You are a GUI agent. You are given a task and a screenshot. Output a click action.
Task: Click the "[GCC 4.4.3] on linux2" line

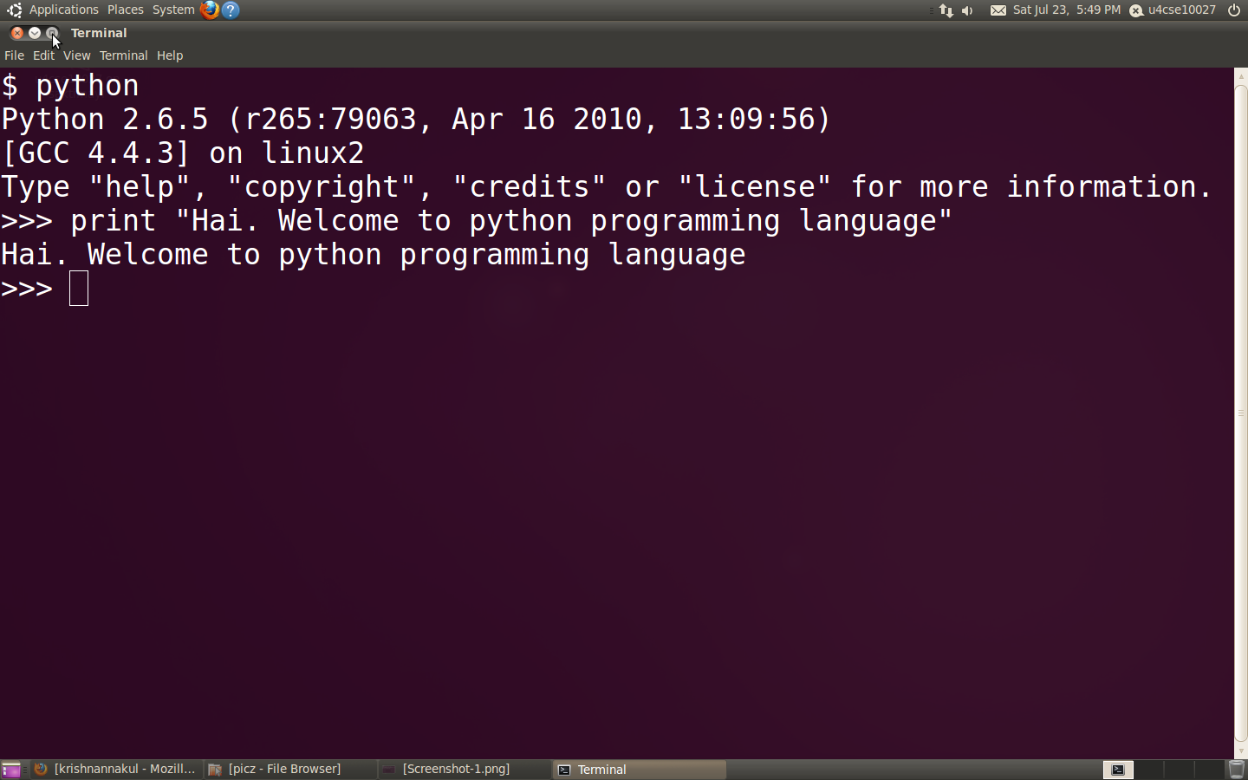(183, 153)
